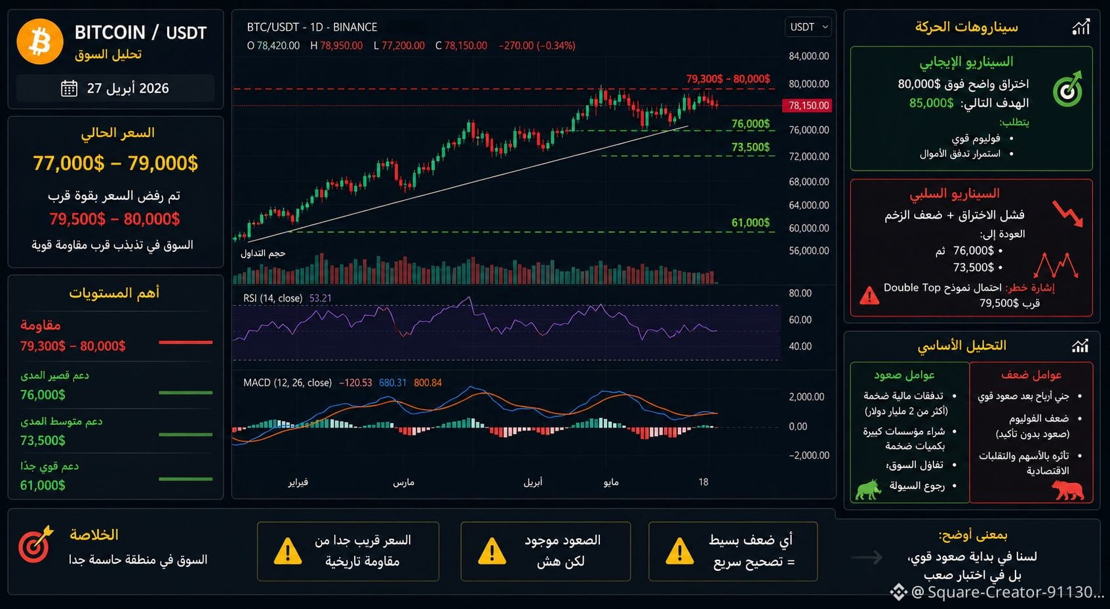Click the 85,000$ next target value

(x=931, y=103)
